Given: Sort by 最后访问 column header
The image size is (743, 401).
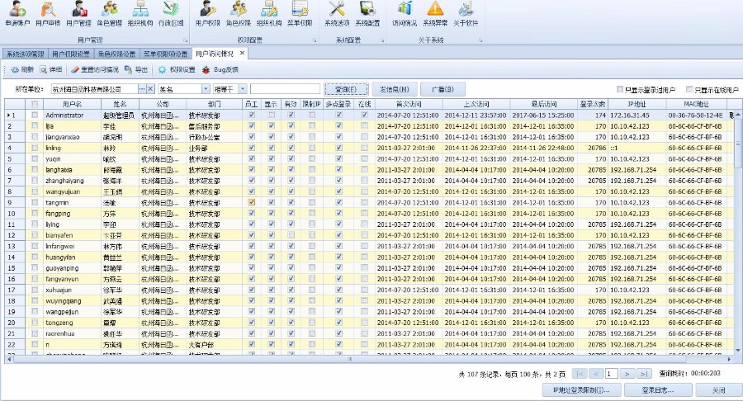Looking at the screenshot, I should [x=543, y=104].
